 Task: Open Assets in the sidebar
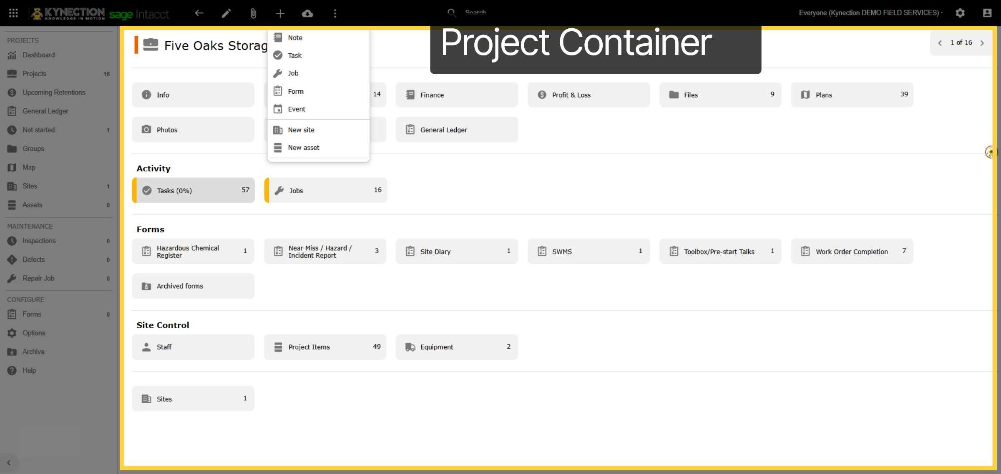click(59, 205)
